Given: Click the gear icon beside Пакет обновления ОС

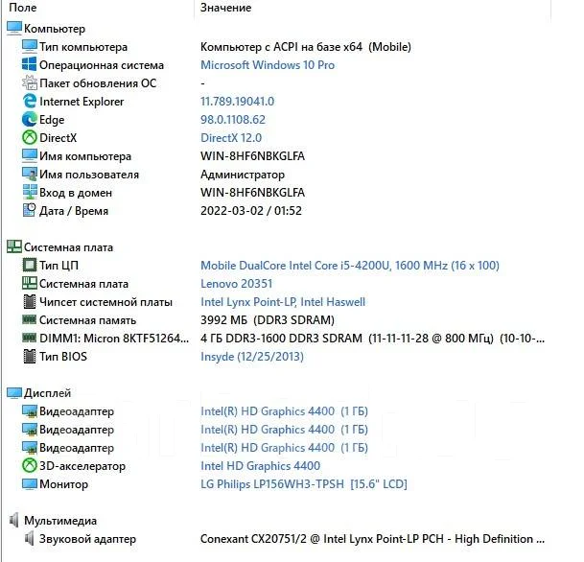Looking at the screenshot, I should [x=30, y=83].
